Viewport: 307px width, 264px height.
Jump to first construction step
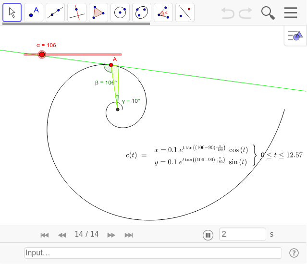point(45,235)
